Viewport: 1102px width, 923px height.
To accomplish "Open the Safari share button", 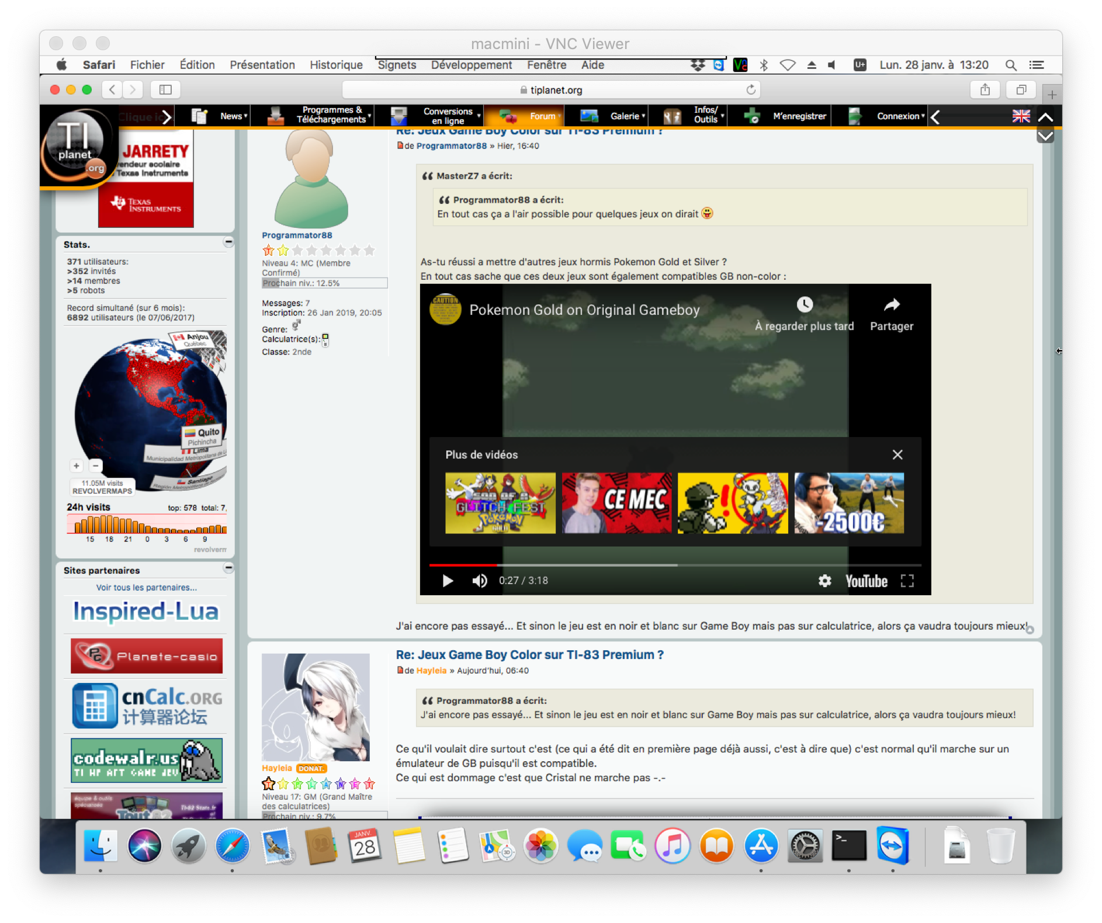I will 985,89.
